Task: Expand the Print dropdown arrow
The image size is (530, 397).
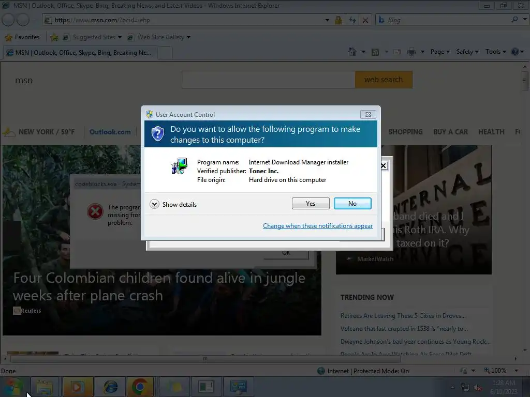Action: [422, 52]
